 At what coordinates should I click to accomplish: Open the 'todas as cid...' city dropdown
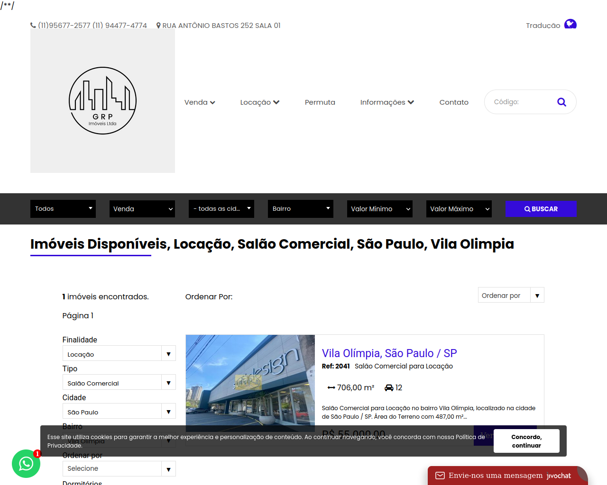(221, 209)
